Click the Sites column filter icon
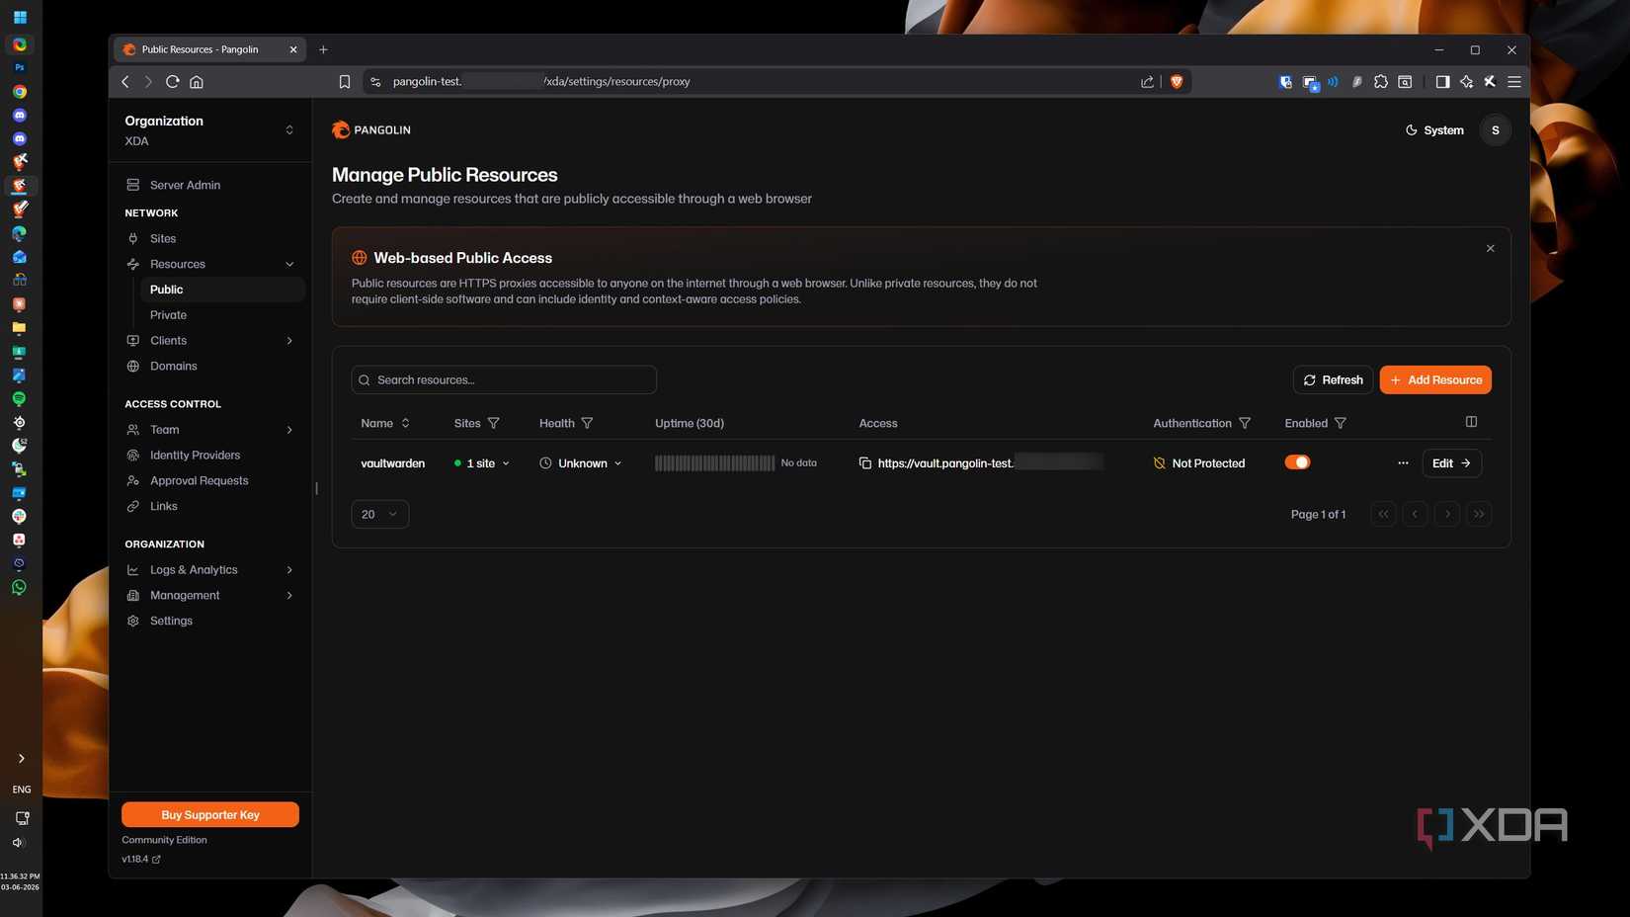The height and width of the screenshot is (917, 1630). coord(494,423)
